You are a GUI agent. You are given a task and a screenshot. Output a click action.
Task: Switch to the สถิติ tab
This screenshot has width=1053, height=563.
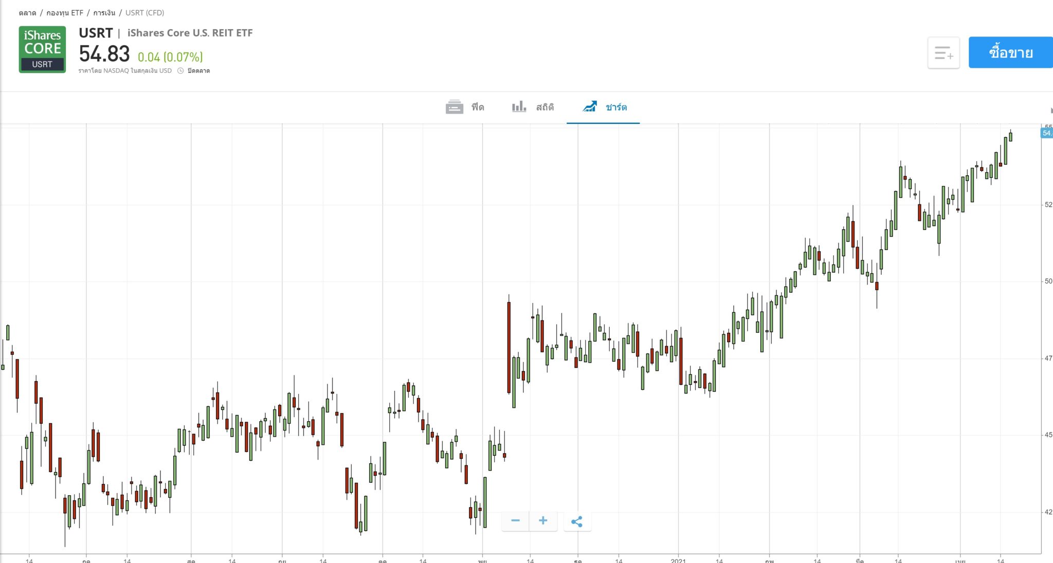point(544,107)
